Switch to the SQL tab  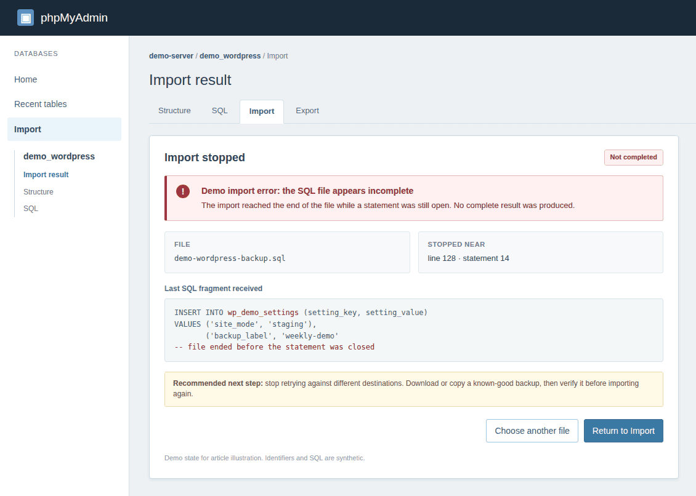point(219,111)
